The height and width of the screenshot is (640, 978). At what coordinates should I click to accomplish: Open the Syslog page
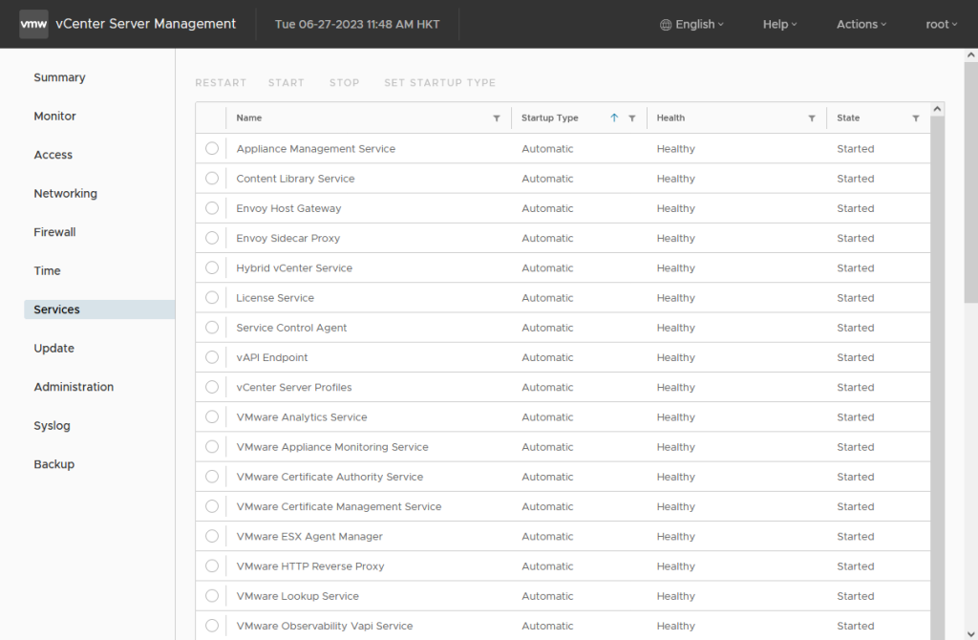52,425
